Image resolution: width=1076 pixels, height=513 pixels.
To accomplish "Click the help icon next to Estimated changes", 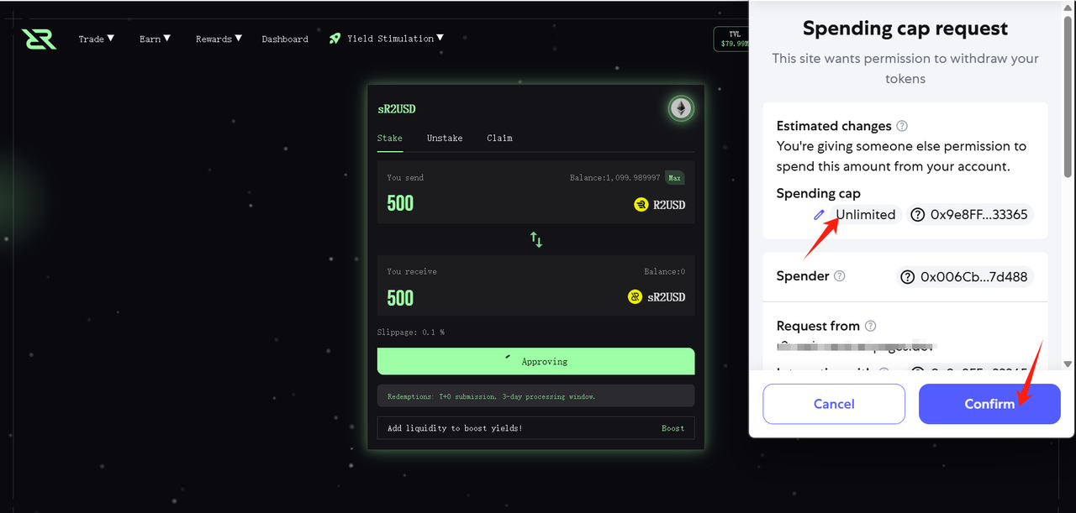I will tap(902, 126).
